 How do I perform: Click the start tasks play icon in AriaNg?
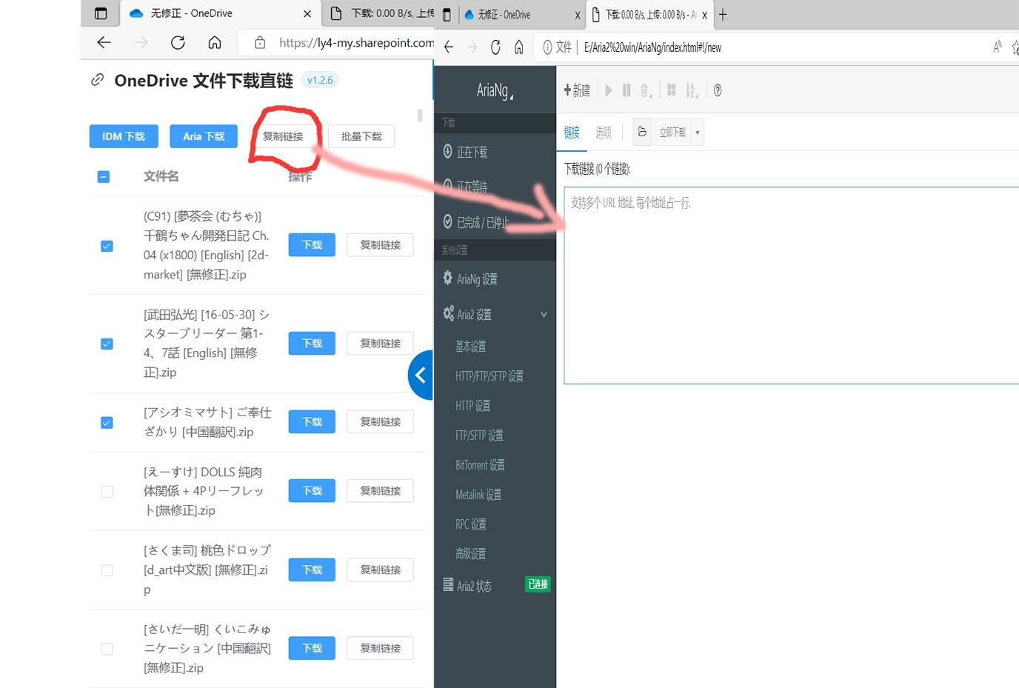(608, 90)
